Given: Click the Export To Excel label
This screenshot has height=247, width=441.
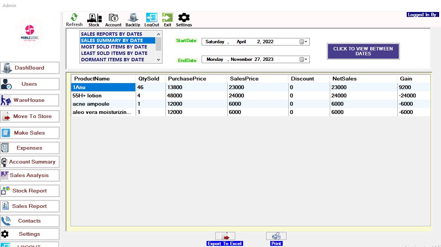Looking at the screenshot, I should [x=225, y=244].
